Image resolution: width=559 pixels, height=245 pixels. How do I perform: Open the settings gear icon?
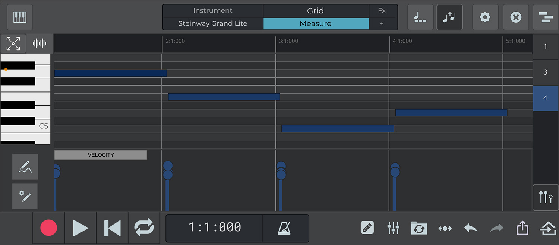[x=485, y=17]
